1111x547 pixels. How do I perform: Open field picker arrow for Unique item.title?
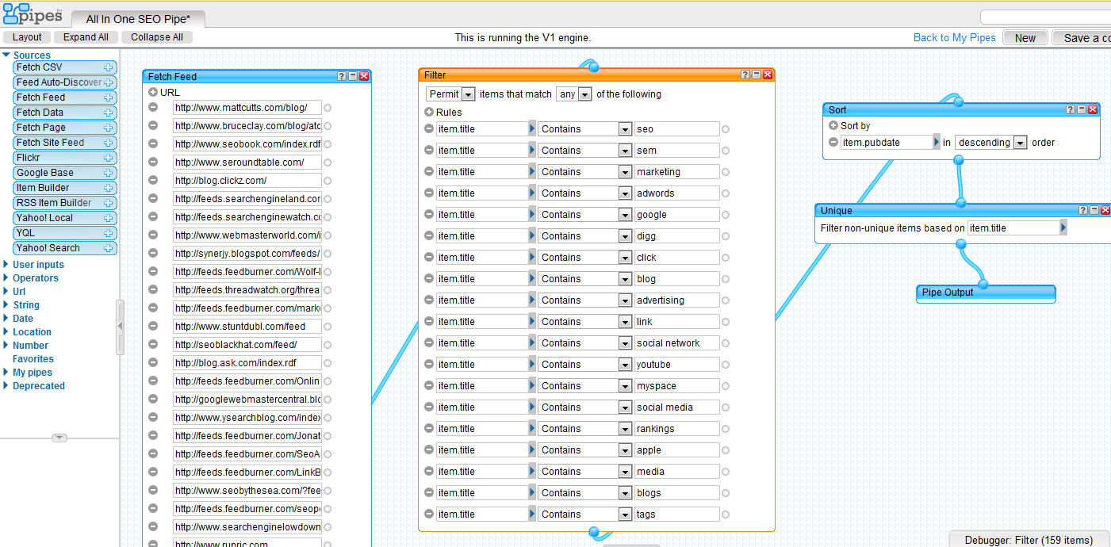(x=1063, y=228)
